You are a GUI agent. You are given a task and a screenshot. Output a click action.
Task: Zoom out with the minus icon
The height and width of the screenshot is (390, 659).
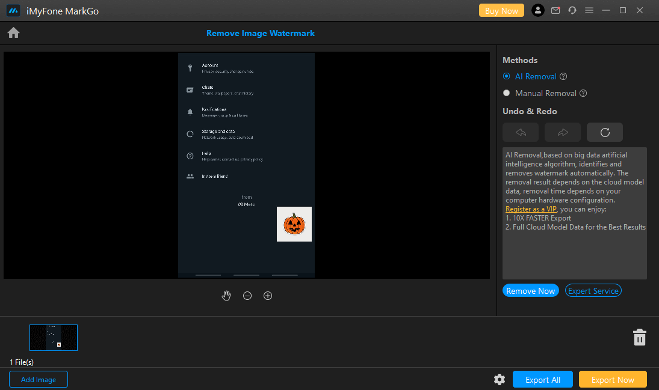tap(247, 296)
